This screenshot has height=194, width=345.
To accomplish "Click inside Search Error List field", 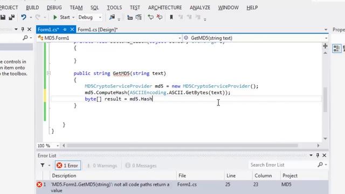I will tap(282, 165).
